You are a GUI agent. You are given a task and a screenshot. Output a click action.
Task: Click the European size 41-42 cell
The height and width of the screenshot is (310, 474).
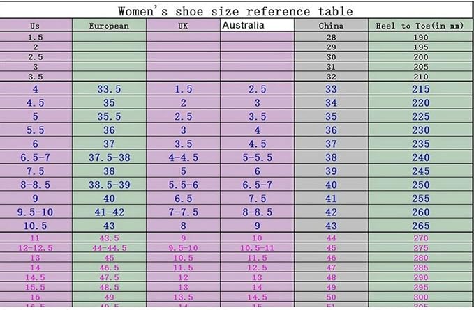tap(108, 212)
